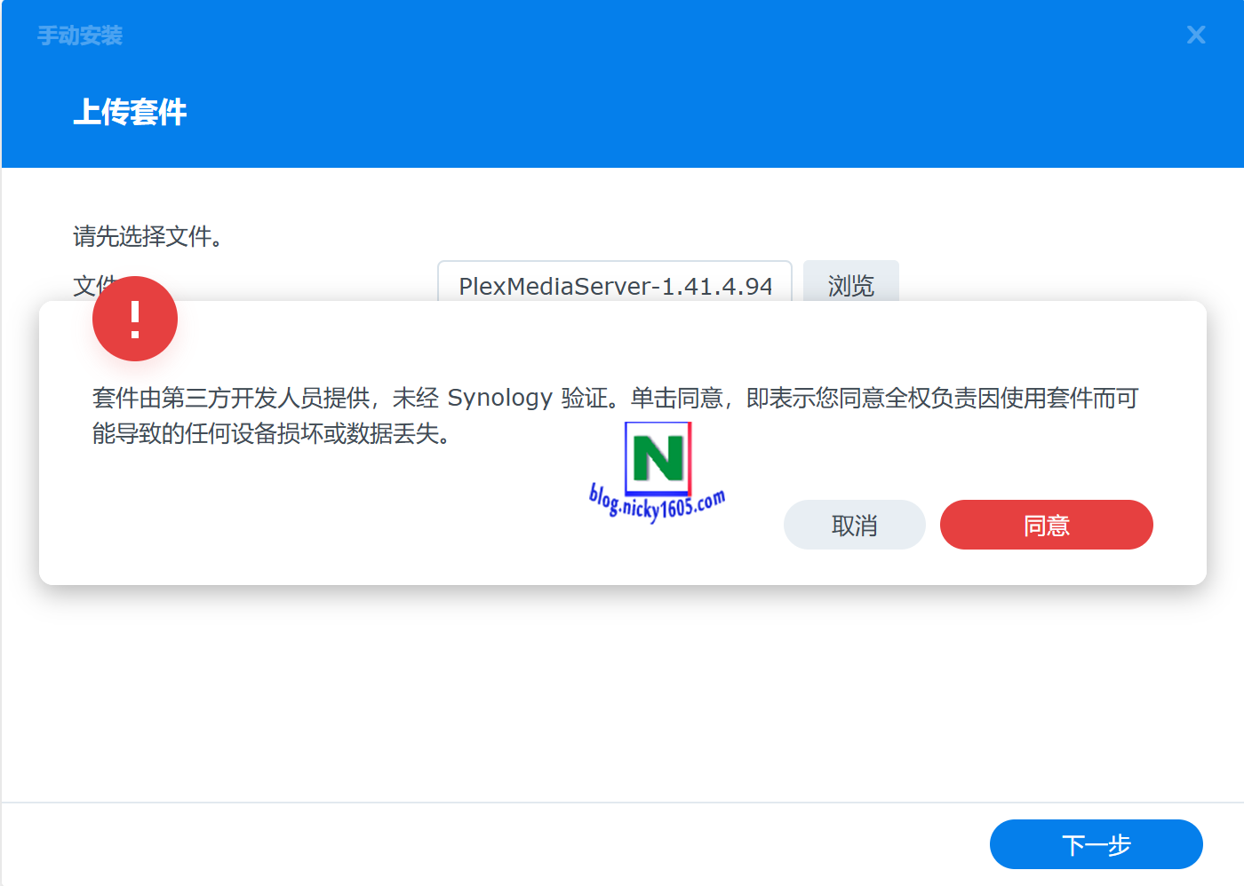Click the red 同意 agree button
The width and height of the screenshot is (1244, 886).
point(1046,525)
